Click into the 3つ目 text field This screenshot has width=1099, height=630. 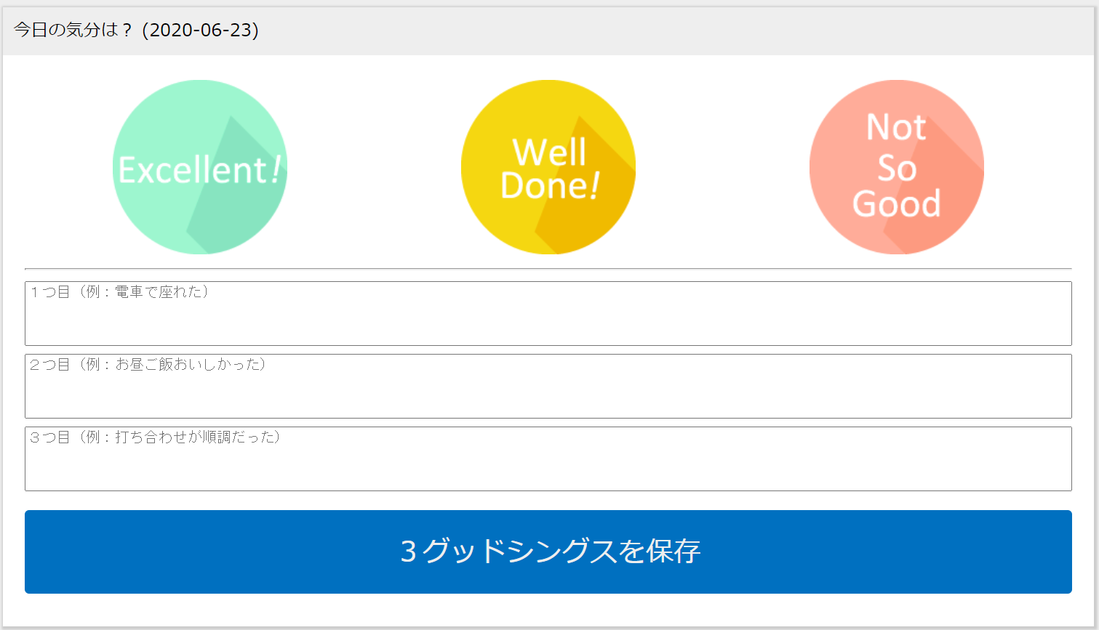[x=548, y=459]
